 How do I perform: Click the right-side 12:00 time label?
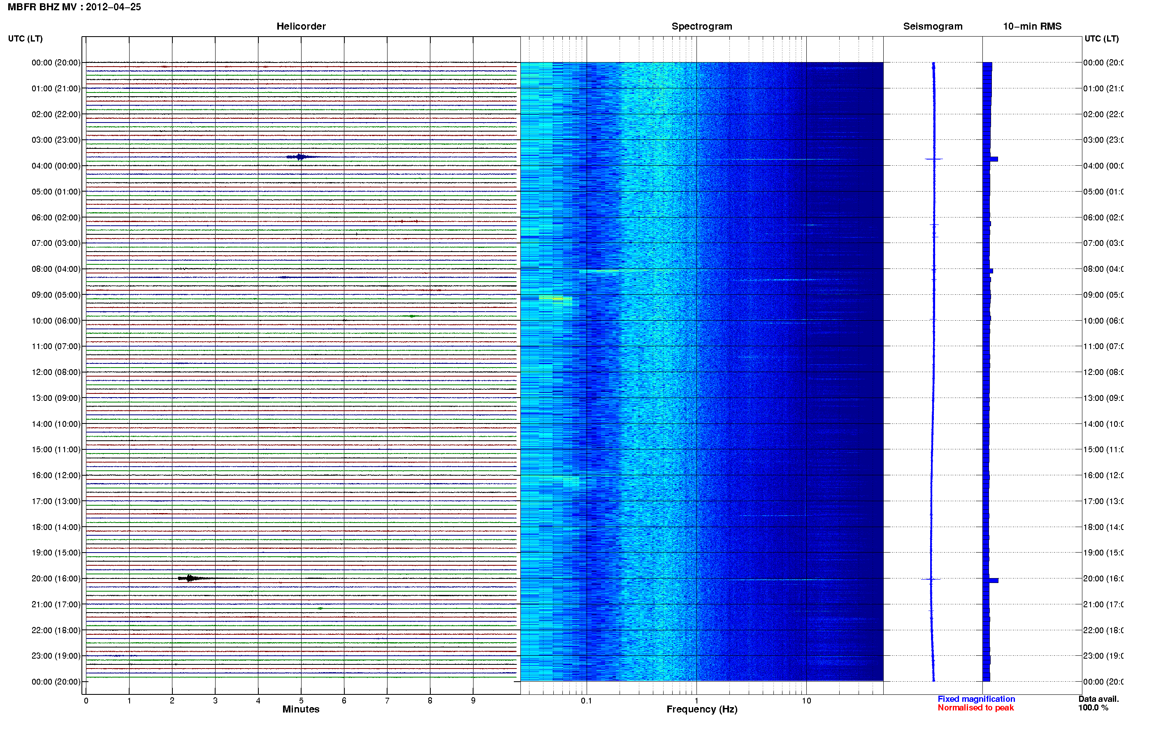tap(1103, 372)
